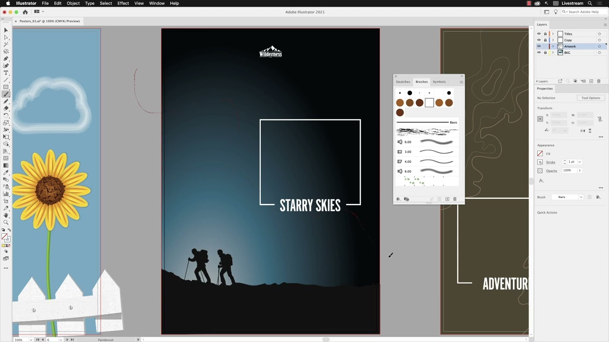
Task: Select the Direct Selection tool
Action: tap(6, 37)
